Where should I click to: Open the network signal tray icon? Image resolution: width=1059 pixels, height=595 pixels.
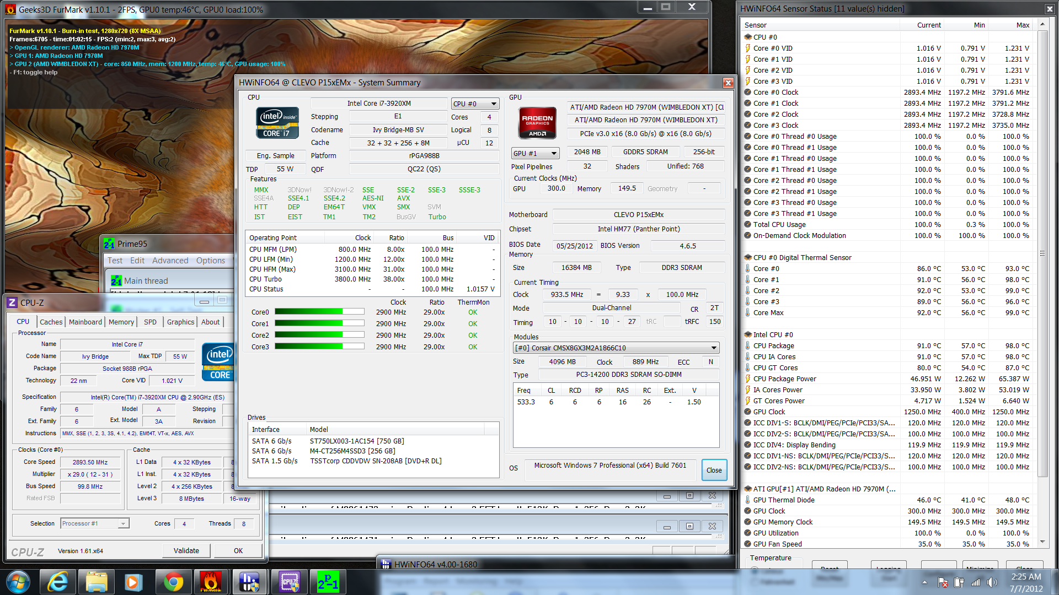[976, 582]
